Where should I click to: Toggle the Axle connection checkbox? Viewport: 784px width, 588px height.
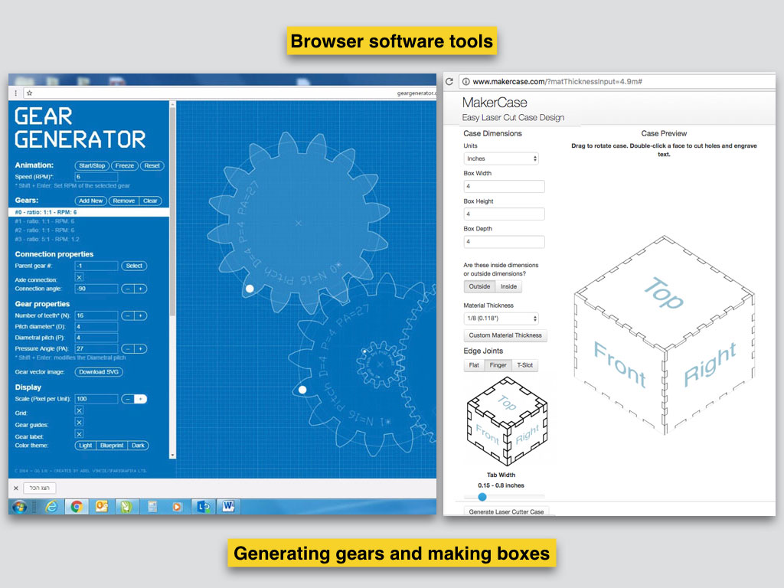click(79, 277)
